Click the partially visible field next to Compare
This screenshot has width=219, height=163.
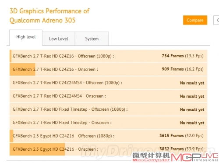[x=216, y=20]
